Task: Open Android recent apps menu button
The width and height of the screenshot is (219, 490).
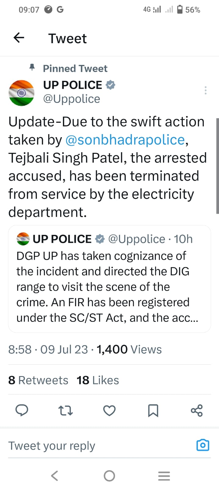Action: tap(164, 476)
